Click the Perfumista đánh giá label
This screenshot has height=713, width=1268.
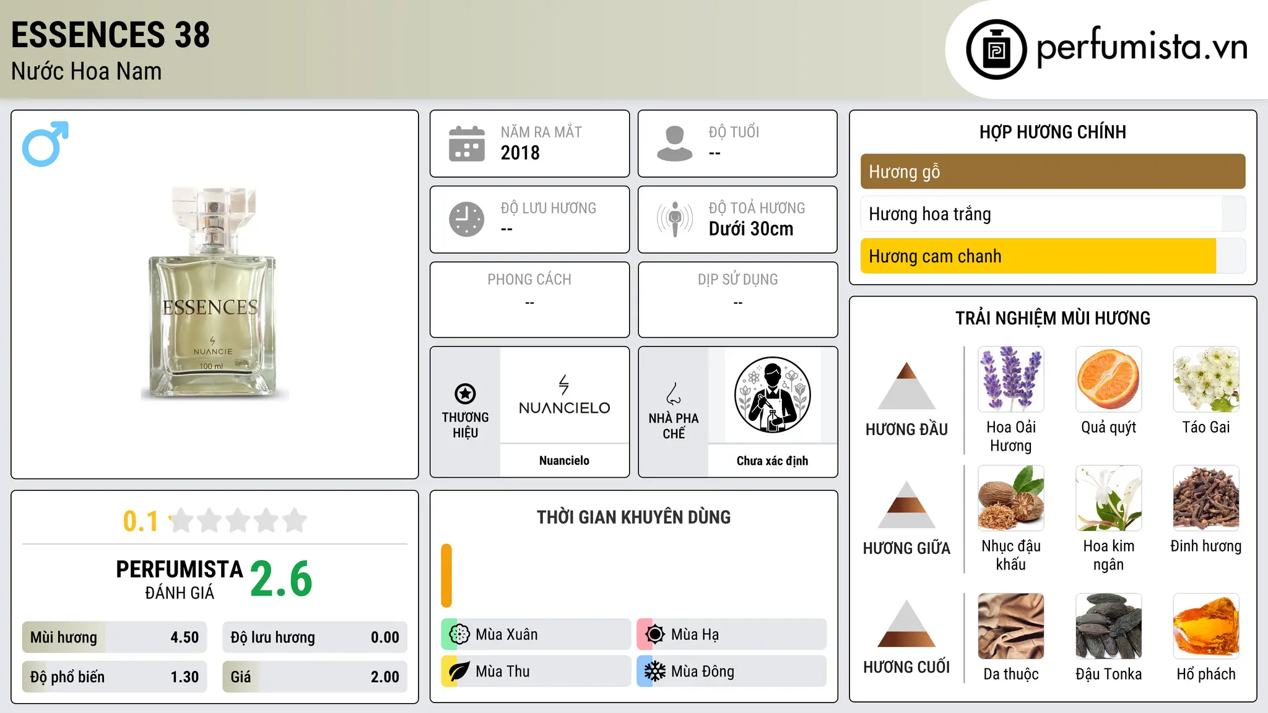click(180, 580)
